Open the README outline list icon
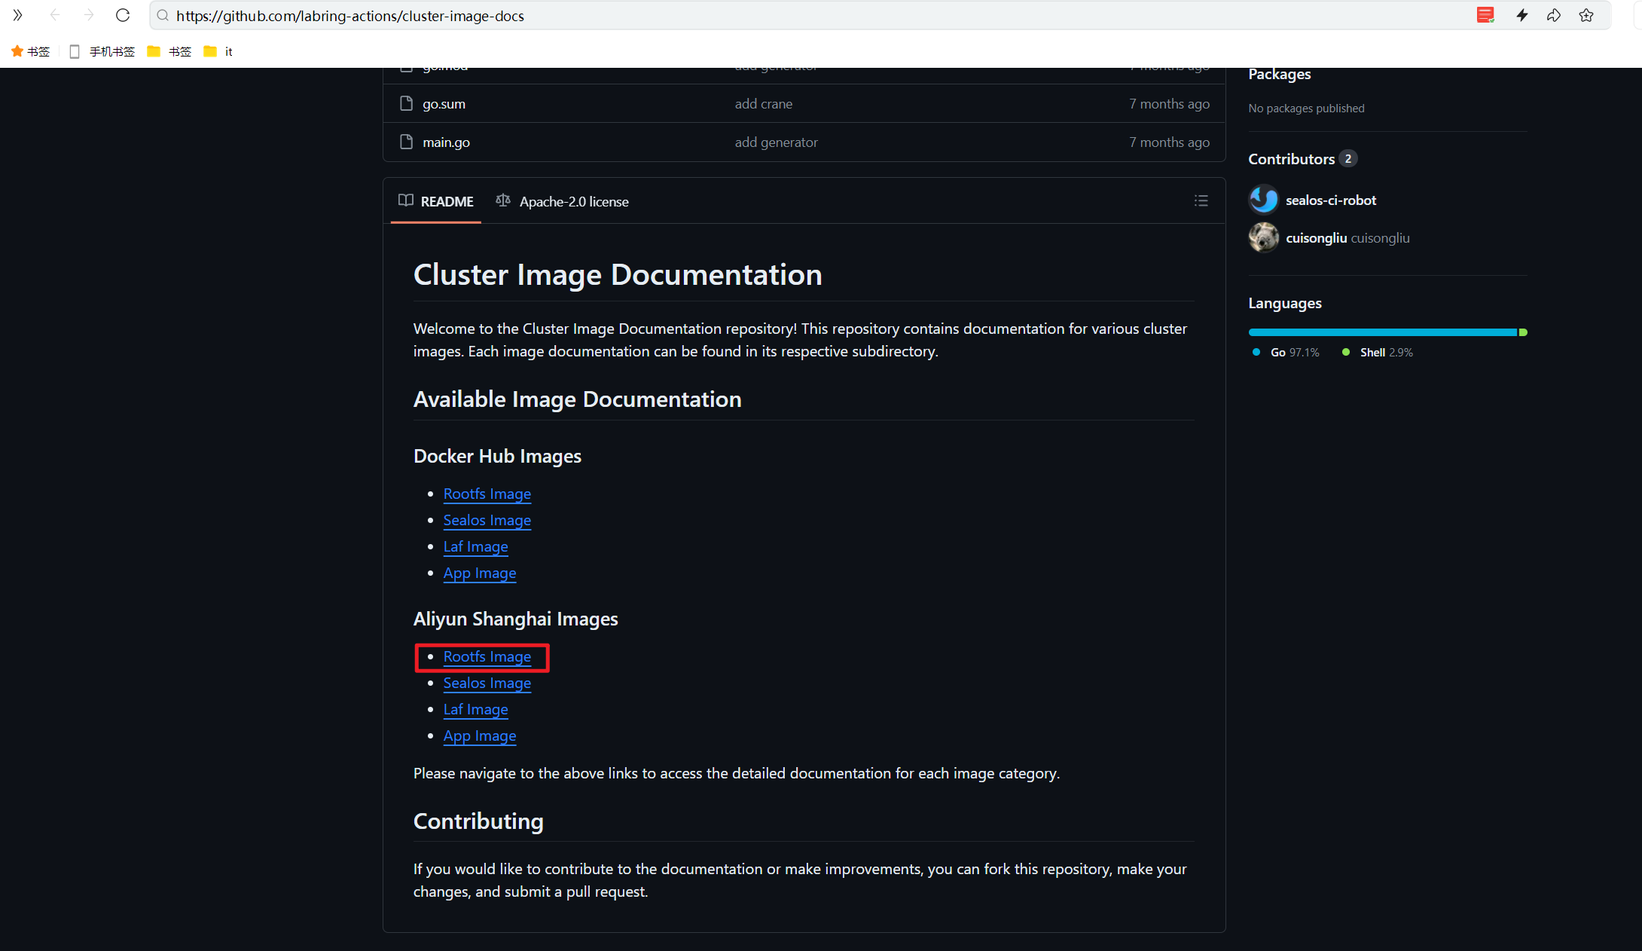The height and width of the screenshot is (951, 1642). (1201, 200)
